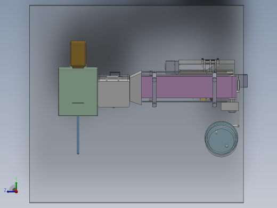Click the right vertical conveyor support bracket
Screen dimensions: 277x208
pyautogui.click(x=215, y=90)
